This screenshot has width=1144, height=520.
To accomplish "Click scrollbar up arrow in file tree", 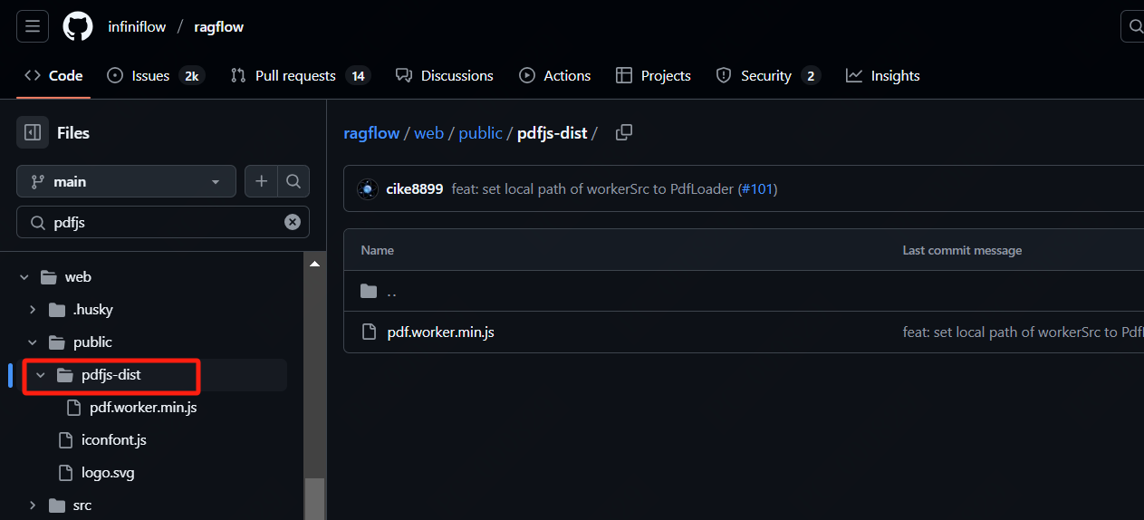I will 314,264.
